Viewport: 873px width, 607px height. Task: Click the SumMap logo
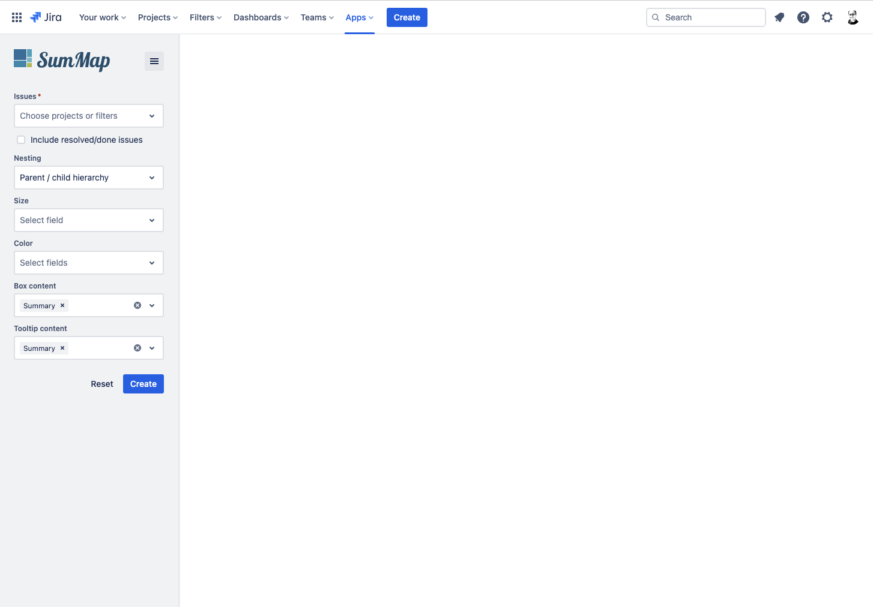62,60
